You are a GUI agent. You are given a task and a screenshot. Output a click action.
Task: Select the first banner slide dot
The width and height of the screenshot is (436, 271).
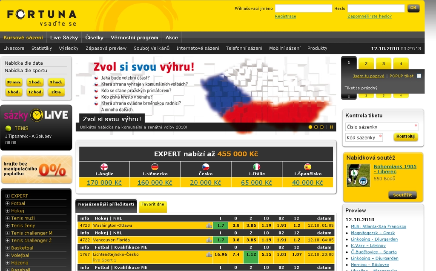310,127
